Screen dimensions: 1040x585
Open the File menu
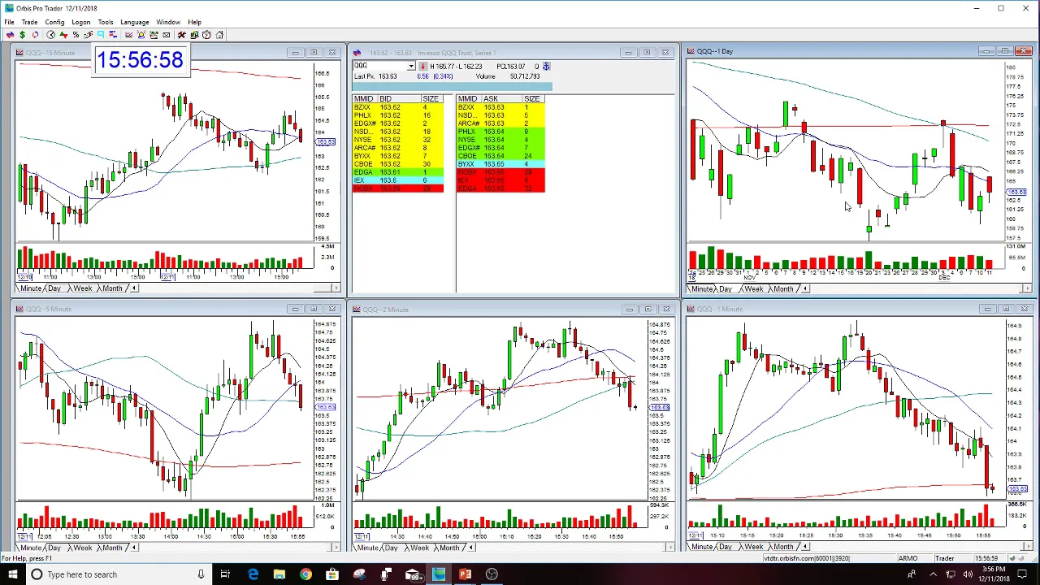tap(9, 22)
